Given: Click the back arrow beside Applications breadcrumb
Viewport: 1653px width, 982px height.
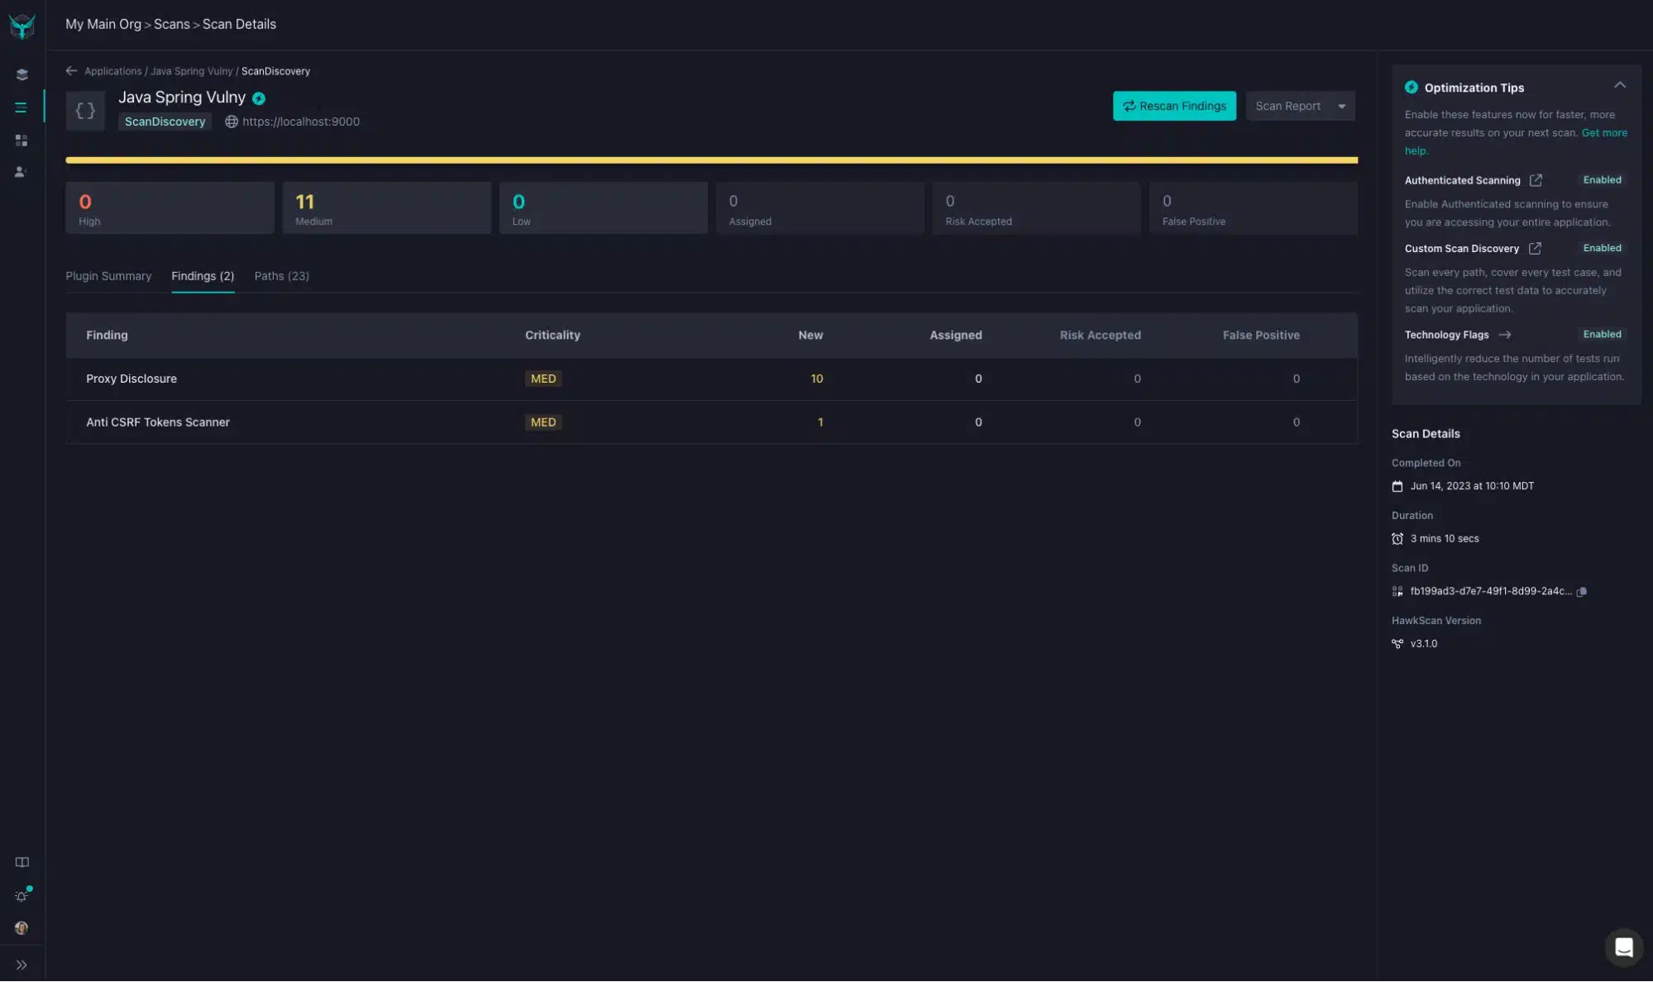Looking at the screenshot, I should click(x=71, y=71).
